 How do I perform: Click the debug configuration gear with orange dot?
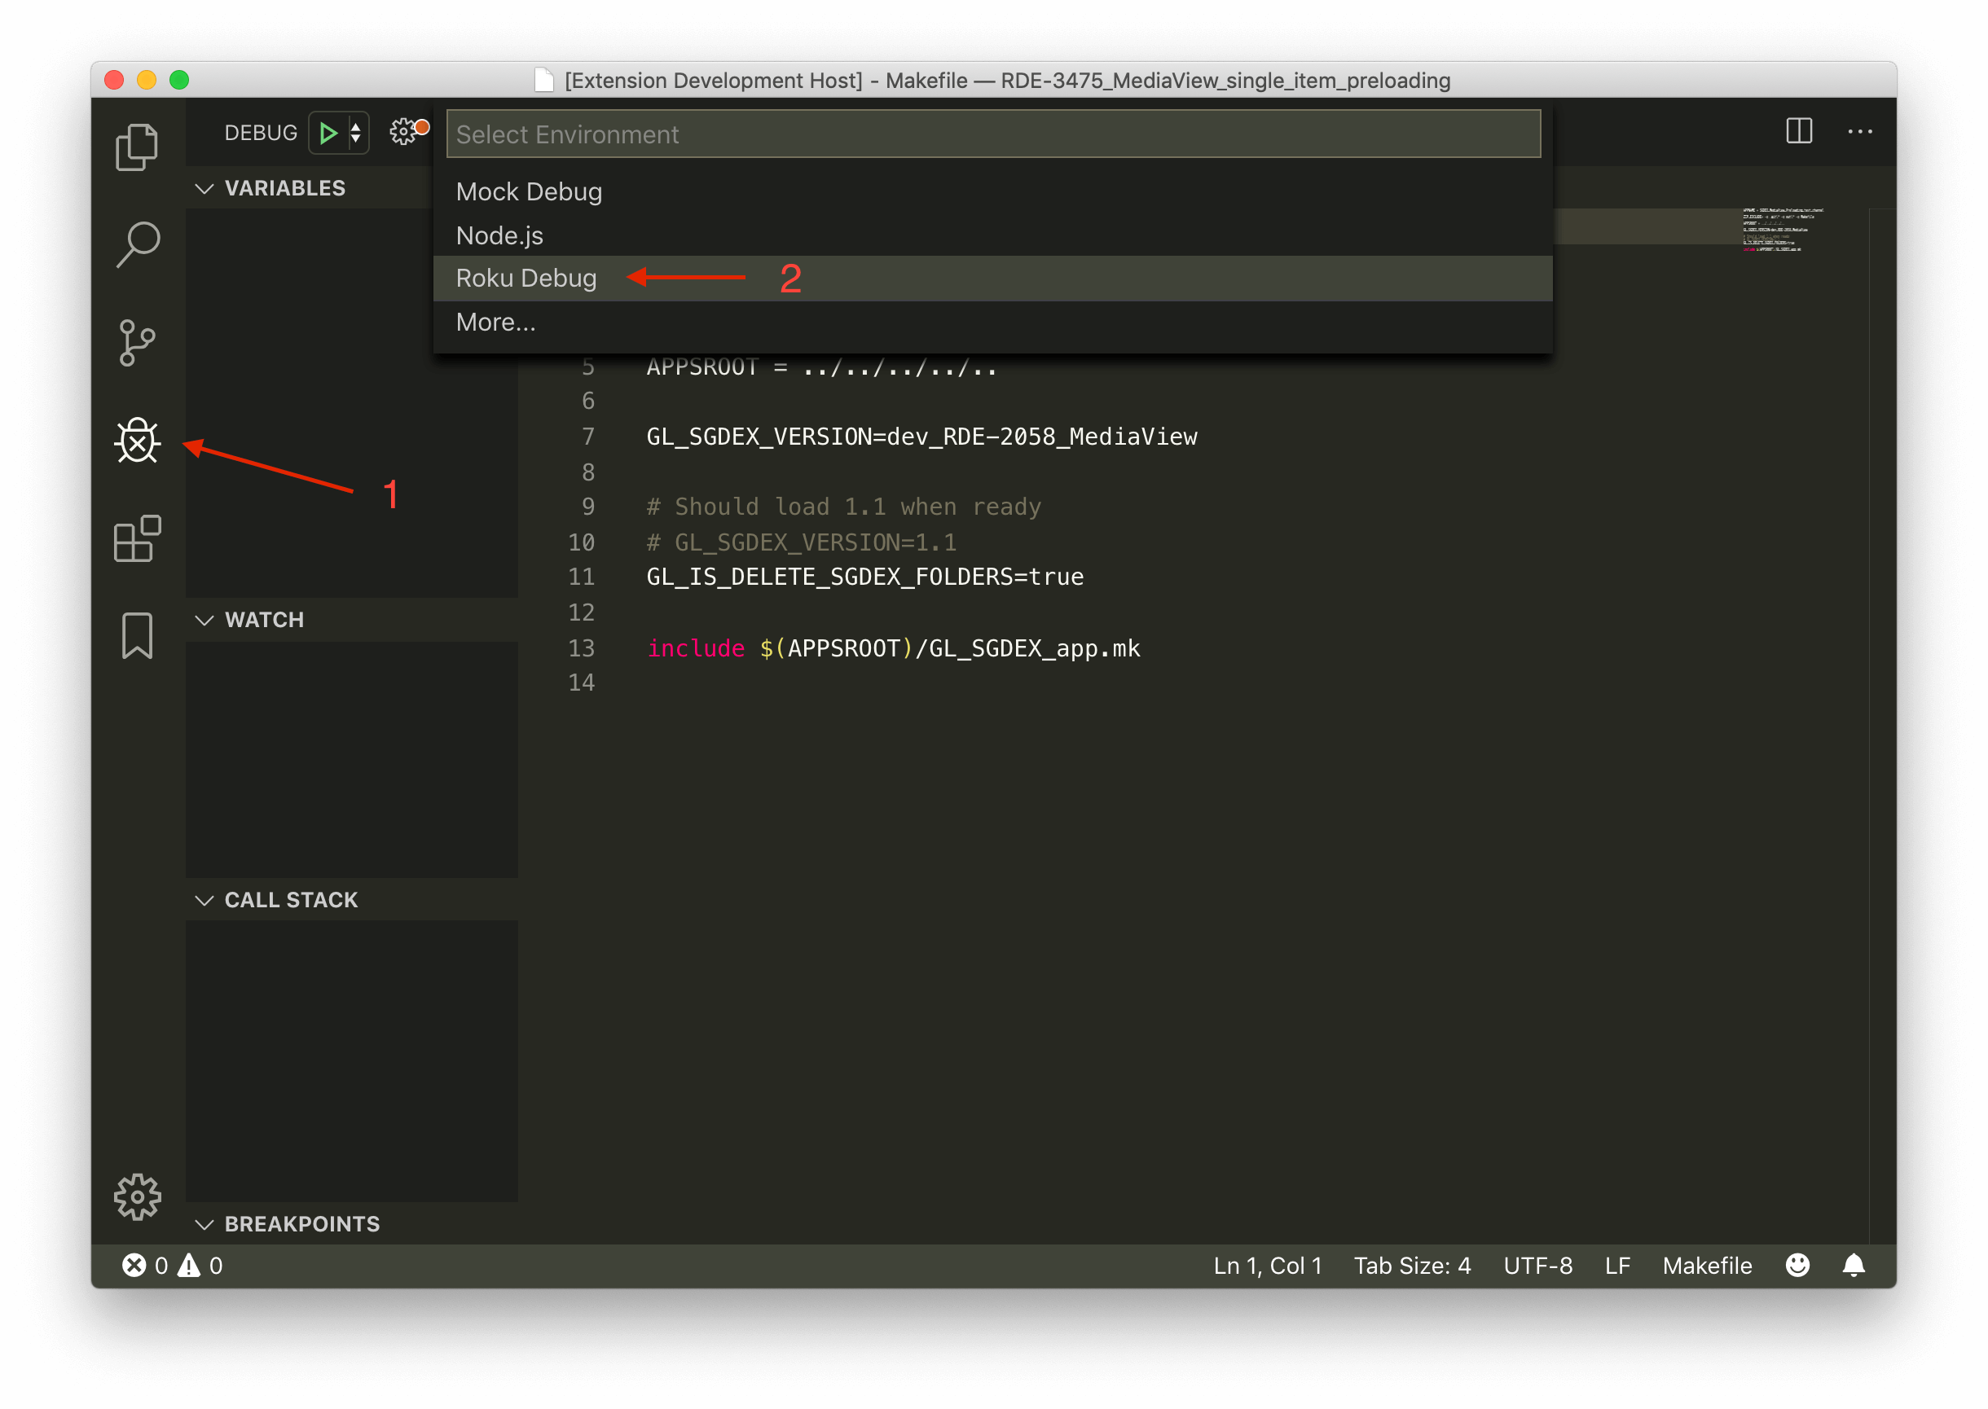(404, 132)
